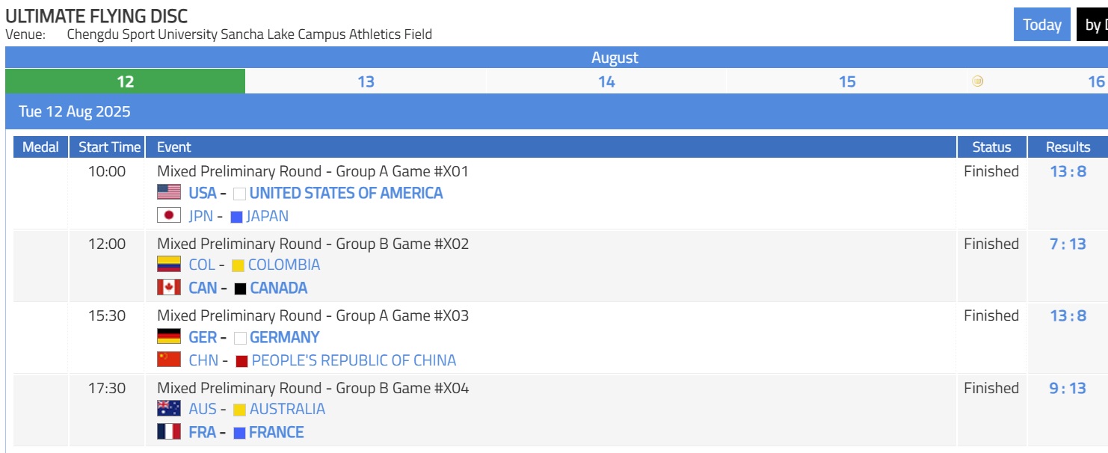This screenshot has height=453, width=1108.
Task: Click the Germany flag icon
Action: coord(169,337)
